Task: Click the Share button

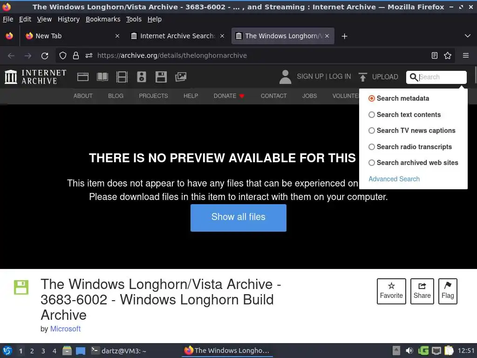Action: 422,291
